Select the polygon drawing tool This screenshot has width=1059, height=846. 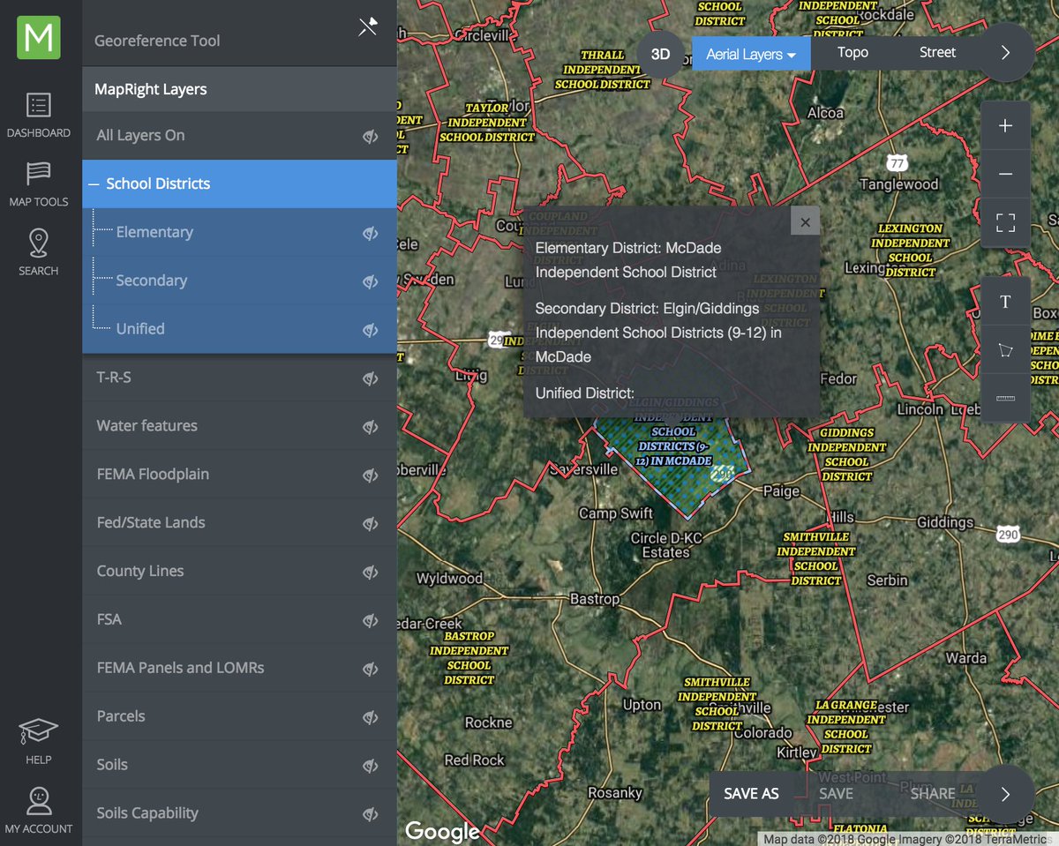[1005, 350]
